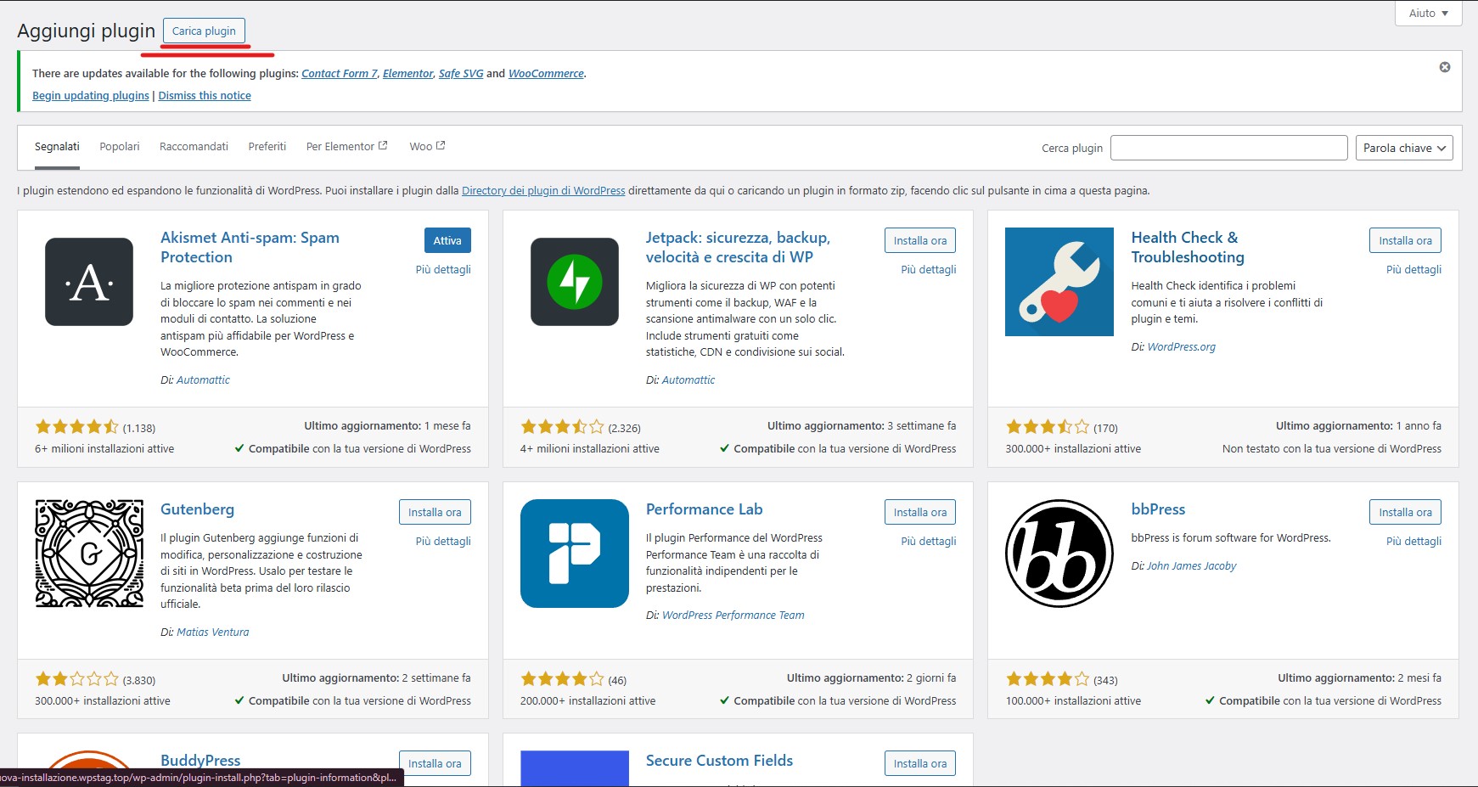1478x787 pixels.
Task: Install the bbPress plugin
Action: (x=1405, y=512)
